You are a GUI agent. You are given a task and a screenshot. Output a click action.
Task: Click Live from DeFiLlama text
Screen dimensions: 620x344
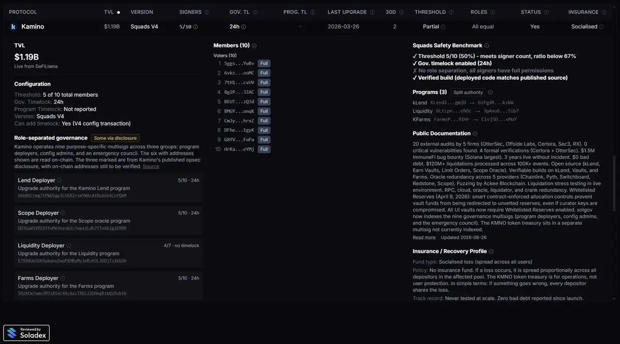click(36, 66)
